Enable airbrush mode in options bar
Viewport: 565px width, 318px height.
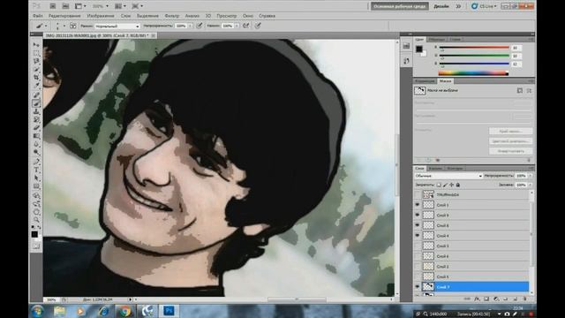245,26
